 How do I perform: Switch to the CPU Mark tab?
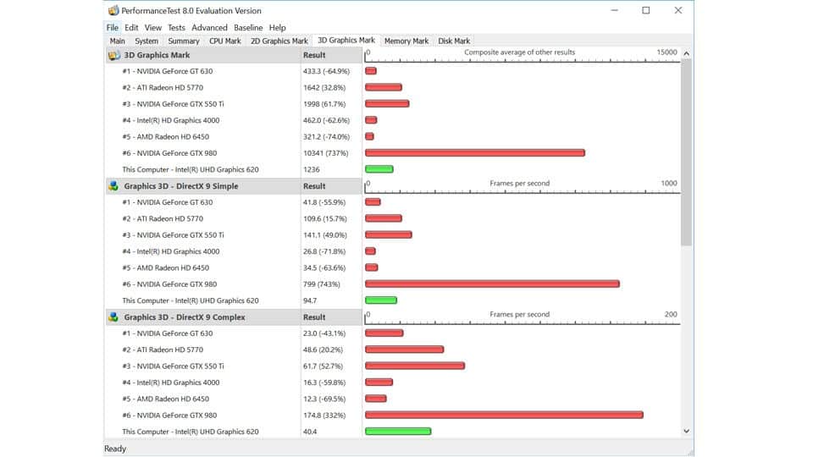pyautogui.click(x=225, y=41)
